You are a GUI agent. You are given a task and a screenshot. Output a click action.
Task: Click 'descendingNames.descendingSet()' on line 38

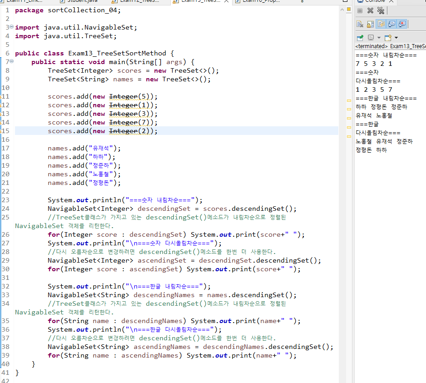tap(266, 347)
